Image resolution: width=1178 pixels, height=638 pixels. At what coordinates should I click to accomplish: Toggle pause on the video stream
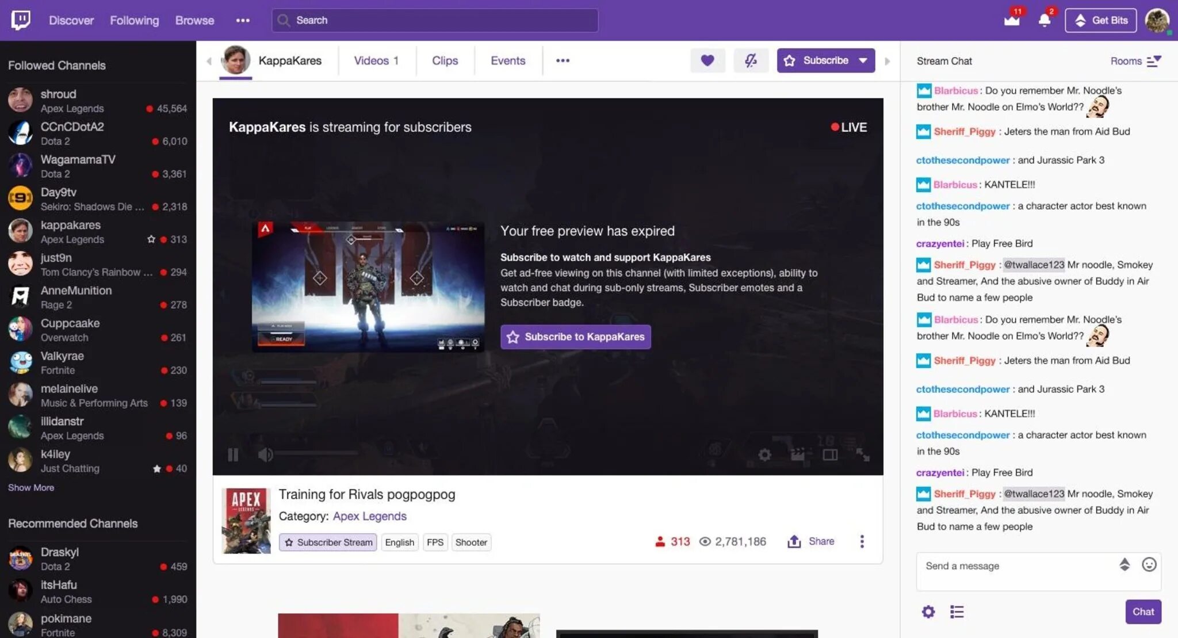(x=234, y=454)
